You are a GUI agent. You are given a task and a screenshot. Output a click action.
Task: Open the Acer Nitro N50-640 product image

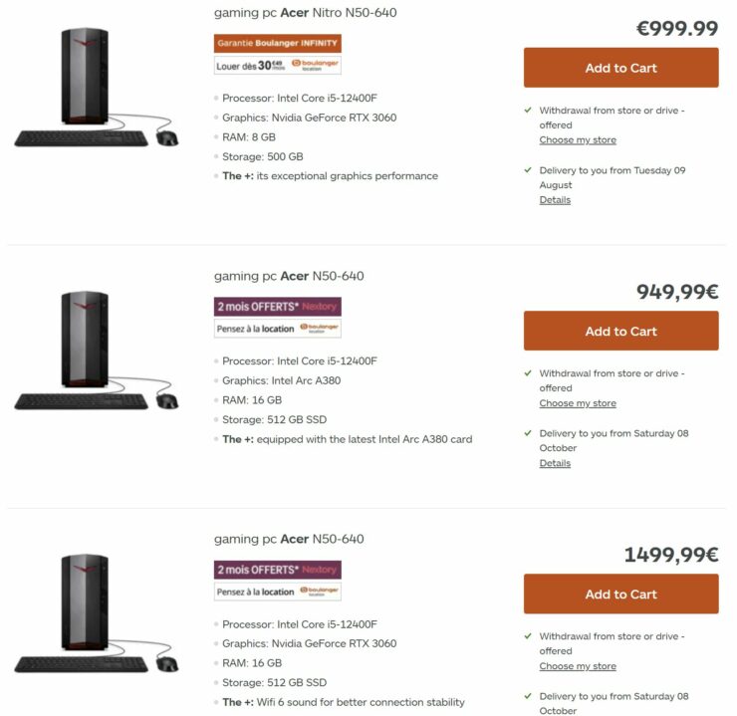tap(97, 88)
